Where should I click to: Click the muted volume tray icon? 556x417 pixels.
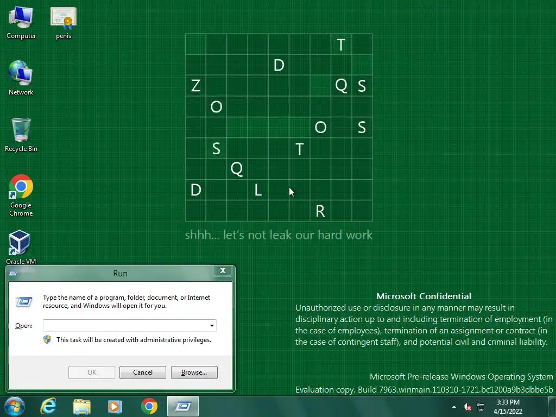(x=467, y=407)
